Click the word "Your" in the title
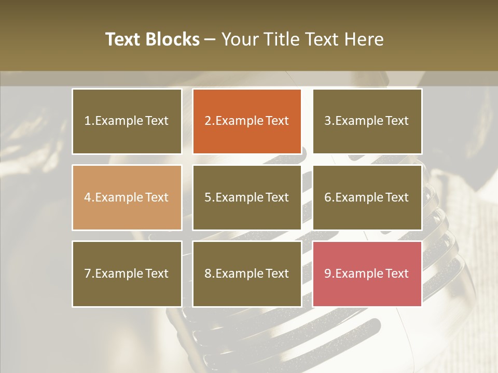The height and width of the screenshot is (373, 498). [240, 39]
